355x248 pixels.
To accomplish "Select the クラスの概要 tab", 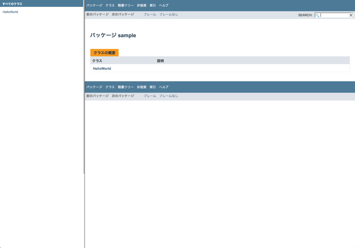I will 104,53.
